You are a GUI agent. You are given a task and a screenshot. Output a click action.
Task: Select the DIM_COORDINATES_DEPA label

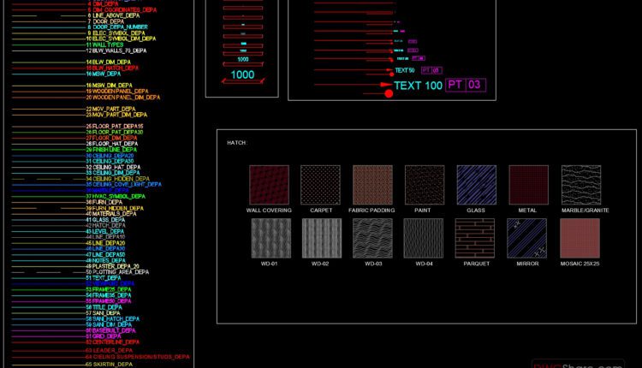click(124, 9)
